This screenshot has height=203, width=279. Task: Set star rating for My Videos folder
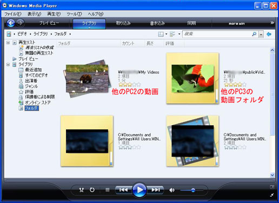point(130,84)
